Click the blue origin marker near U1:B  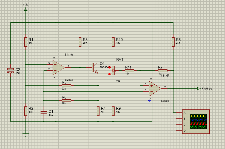(149, 101)
